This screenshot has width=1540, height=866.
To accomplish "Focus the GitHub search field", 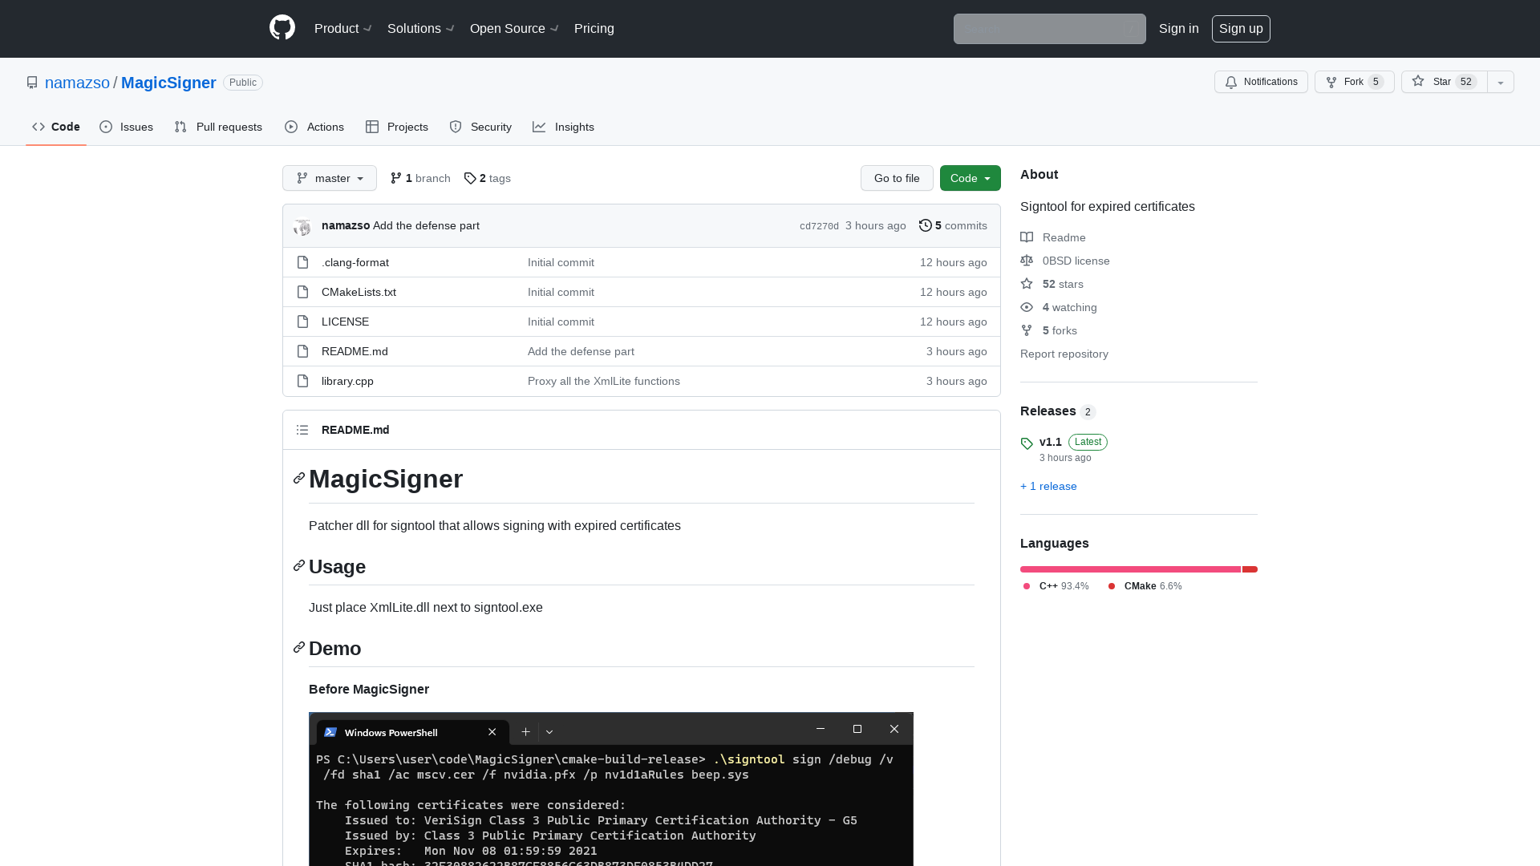I will pyautogui.click(x=1049, y=29).
